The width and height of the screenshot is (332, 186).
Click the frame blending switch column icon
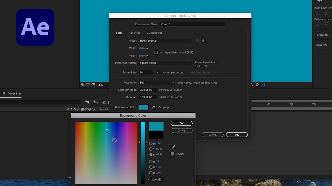click(82, 109)
